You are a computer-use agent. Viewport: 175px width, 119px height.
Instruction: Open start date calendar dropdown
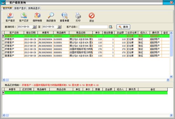[34, 27]
